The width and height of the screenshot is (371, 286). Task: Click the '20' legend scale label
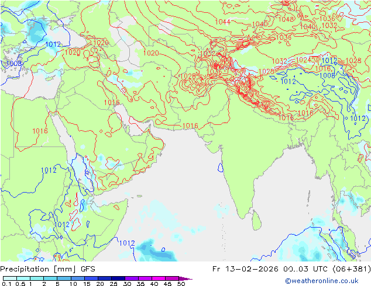pyautogui.click(x=100, y=284)
